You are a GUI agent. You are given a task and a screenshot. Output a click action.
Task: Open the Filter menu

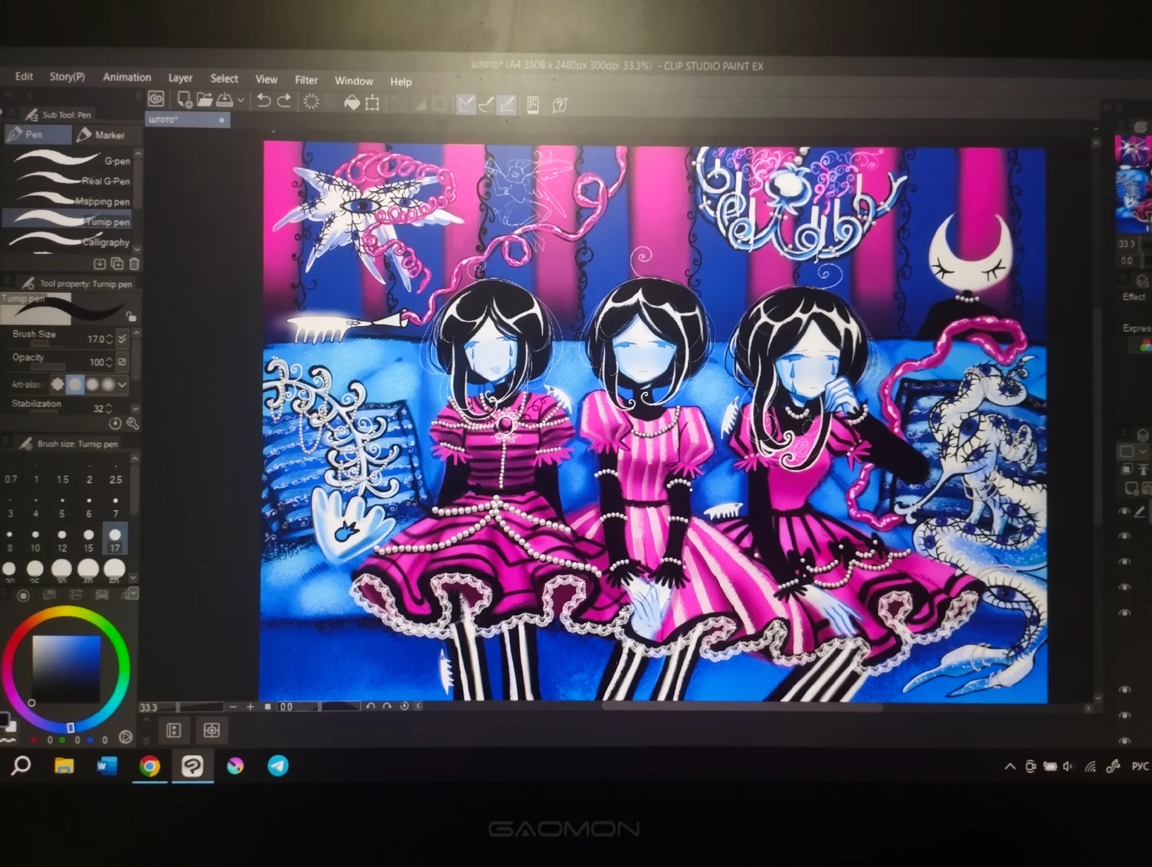(x=306, y=80)
